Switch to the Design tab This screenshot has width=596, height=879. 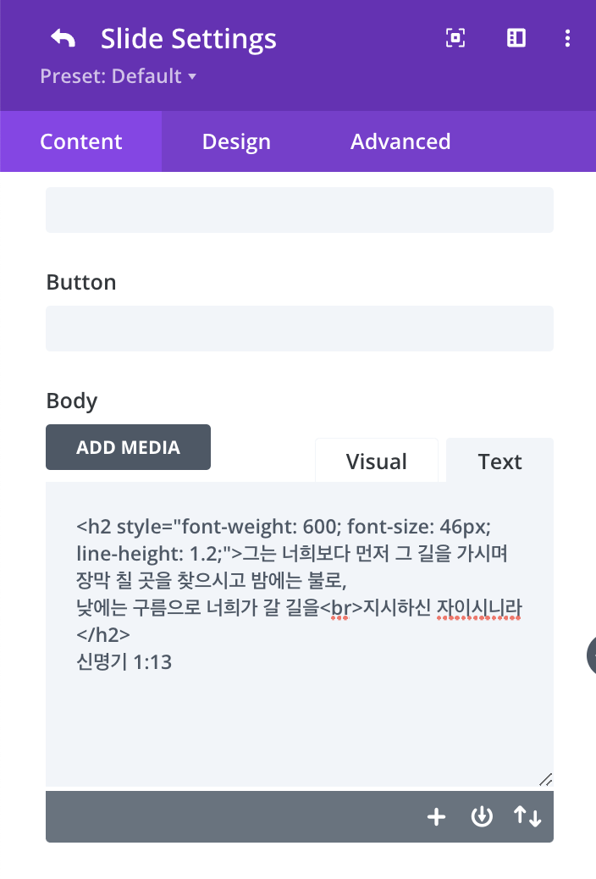(236, 141)
